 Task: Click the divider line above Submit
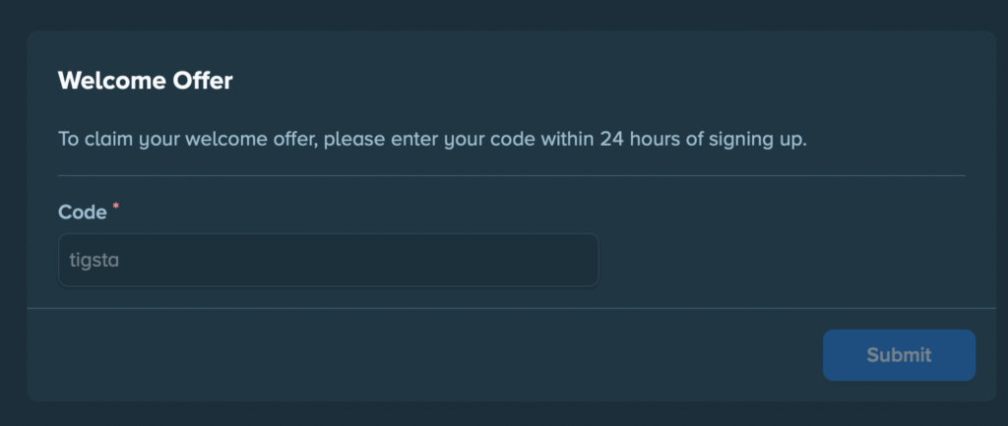[x=512, y=308]
